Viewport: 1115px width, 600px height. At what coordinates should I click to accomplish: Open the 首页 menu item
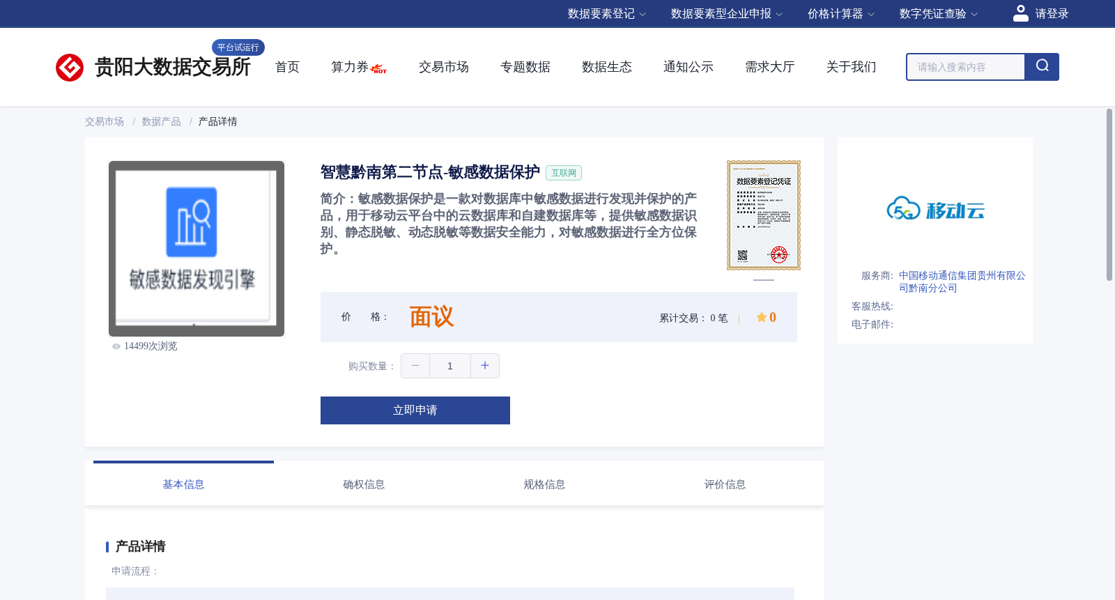tap(287, 67)
